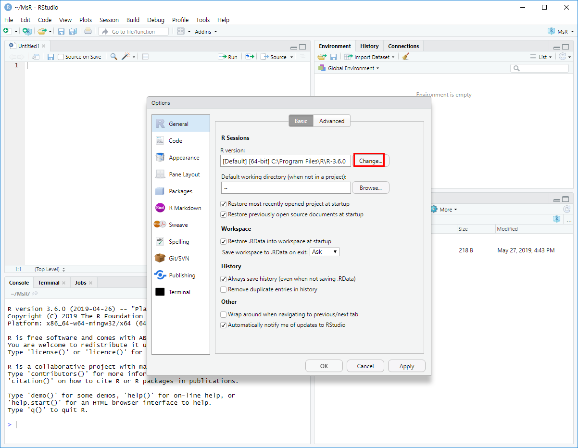Image resolution: width=578 pixels, height=448 pixels.
Task: Open the More dropdown in the Files pane
Action: point(443,209)
